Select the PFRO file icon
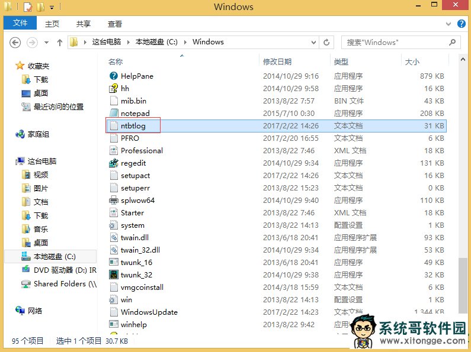The width and height of the screenshot is (471, 352). [x=114, y=138]
